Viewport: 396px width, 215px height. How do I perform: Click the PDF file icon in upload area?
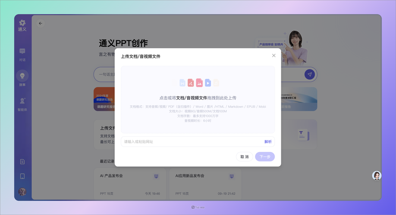(191, 83)
